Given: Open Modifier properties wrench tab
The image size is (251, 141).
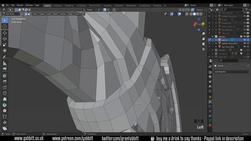Looking at the screenshot, I should 210,102.
